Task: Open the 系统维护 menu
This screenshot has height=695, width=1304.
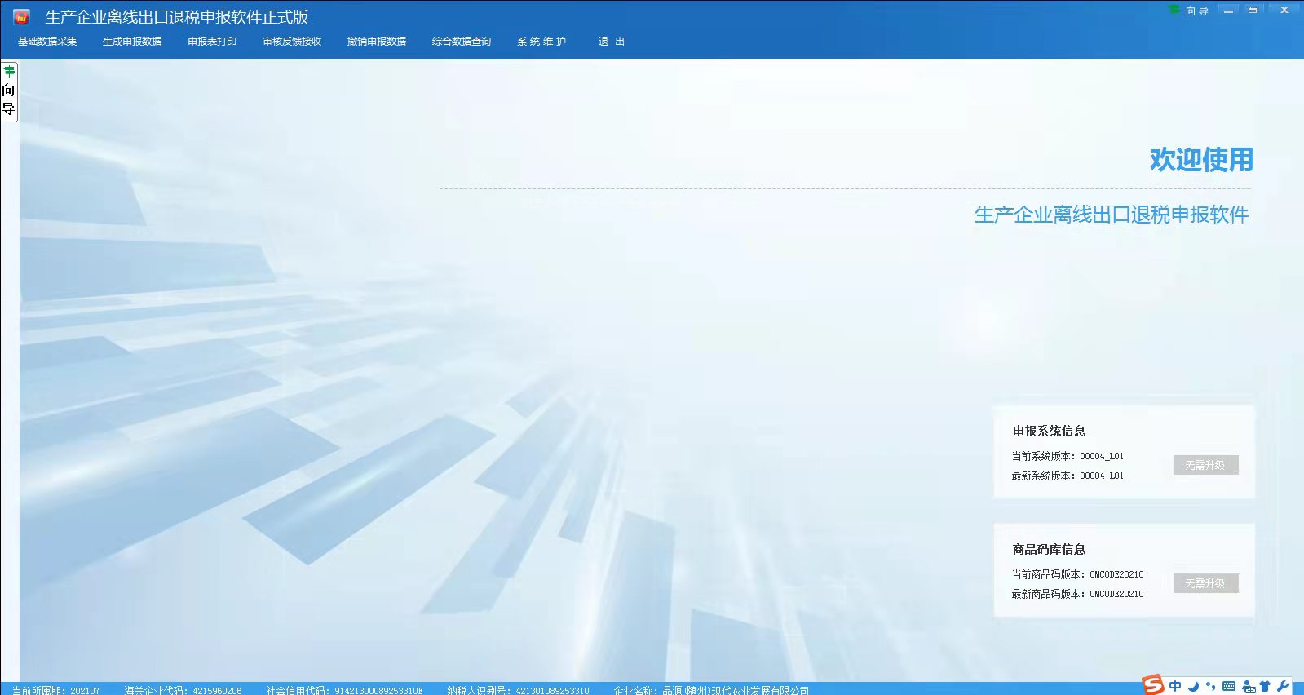Action: [541, 42]
